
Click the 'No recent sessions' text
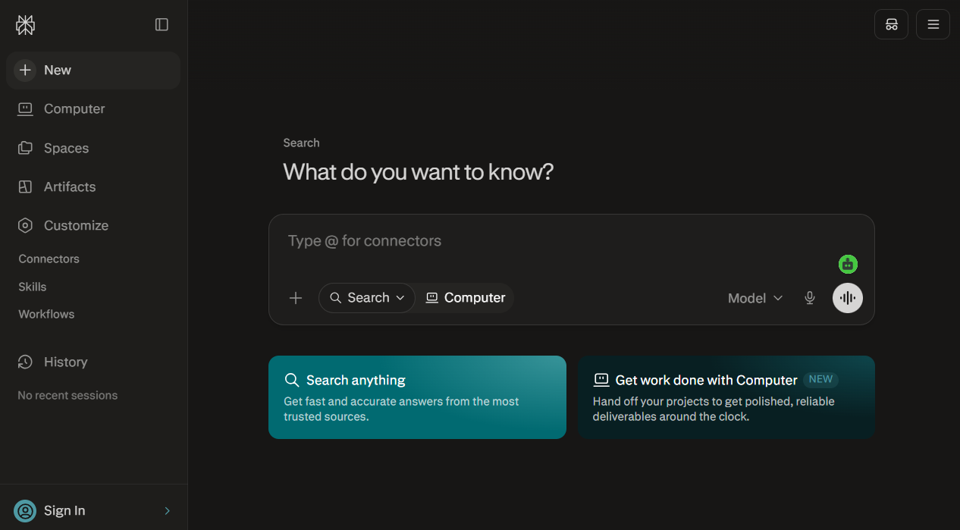point(67,395)
